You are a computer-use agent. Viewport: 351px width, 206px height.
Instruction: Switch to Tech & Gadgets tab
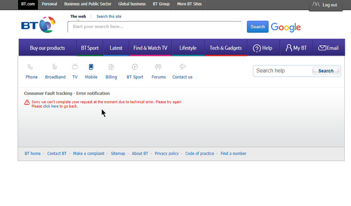[226, 48]
